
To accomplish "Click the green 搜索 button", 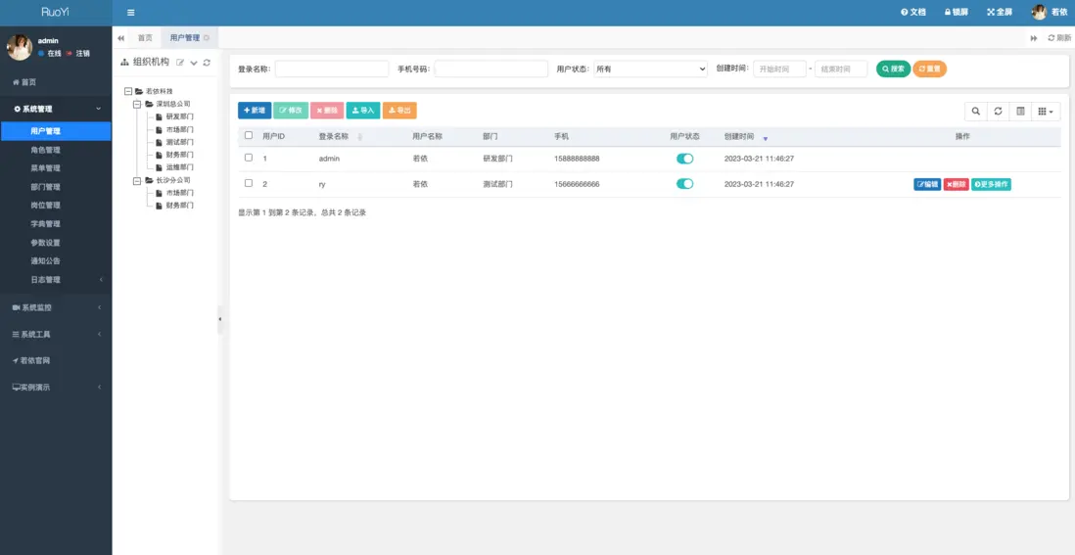I will pos(893,69).
